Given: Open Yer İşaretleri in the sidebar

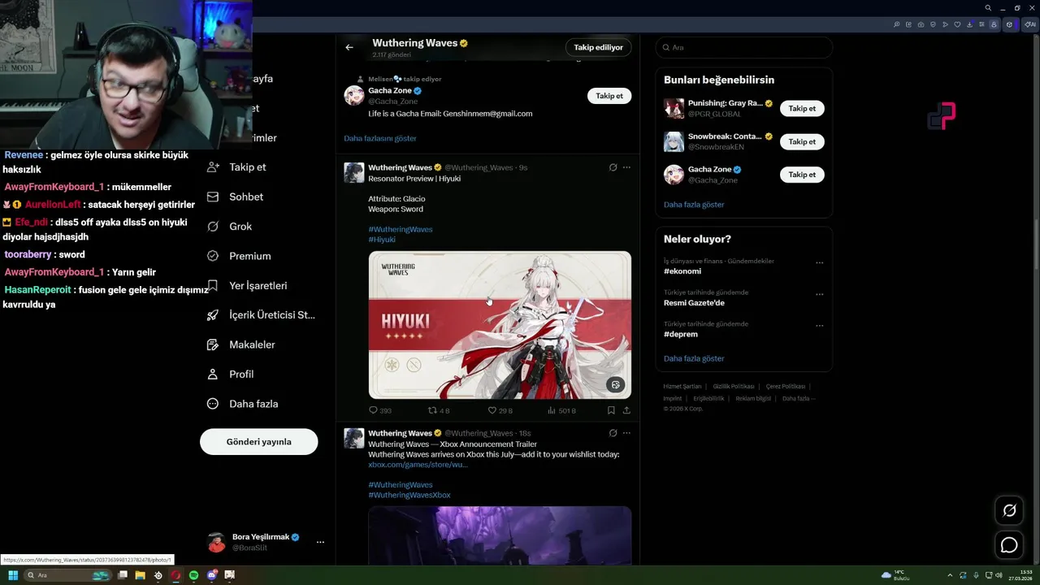Looking at the screenshot, I should click(x=247, y=285).
